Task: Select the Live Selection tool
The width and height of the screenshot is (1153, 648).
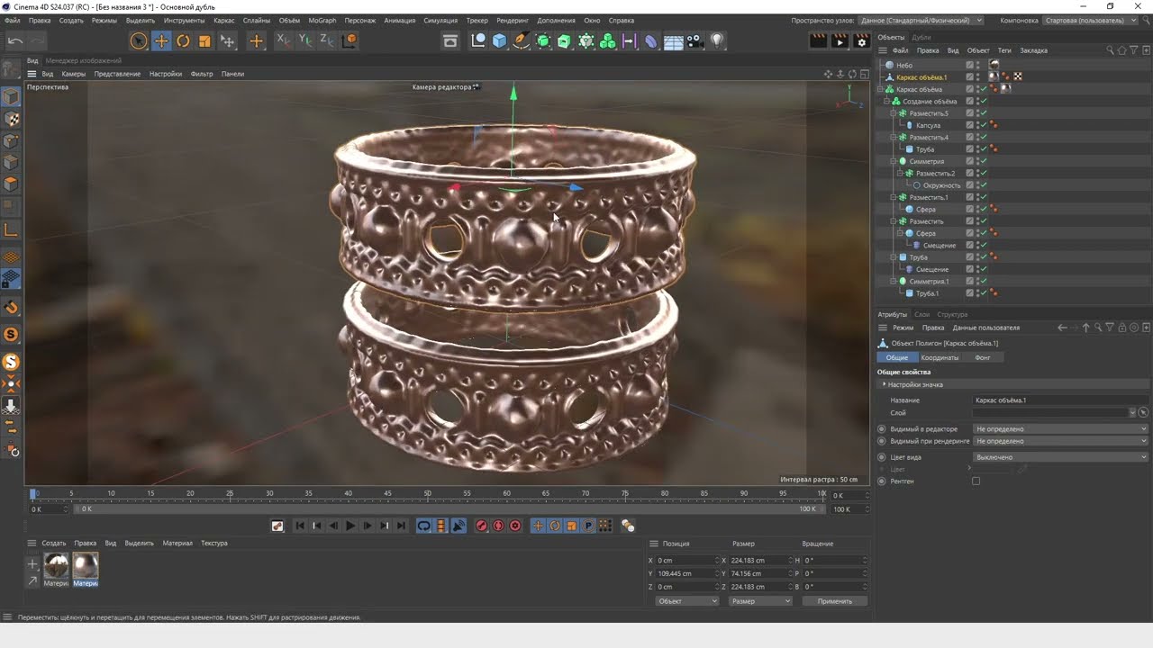Action: pos(139,40)
